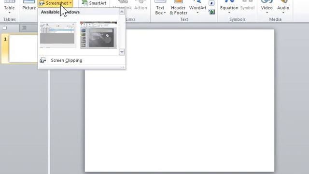Switch to the Slides pane tab

[x=5, y=28]
